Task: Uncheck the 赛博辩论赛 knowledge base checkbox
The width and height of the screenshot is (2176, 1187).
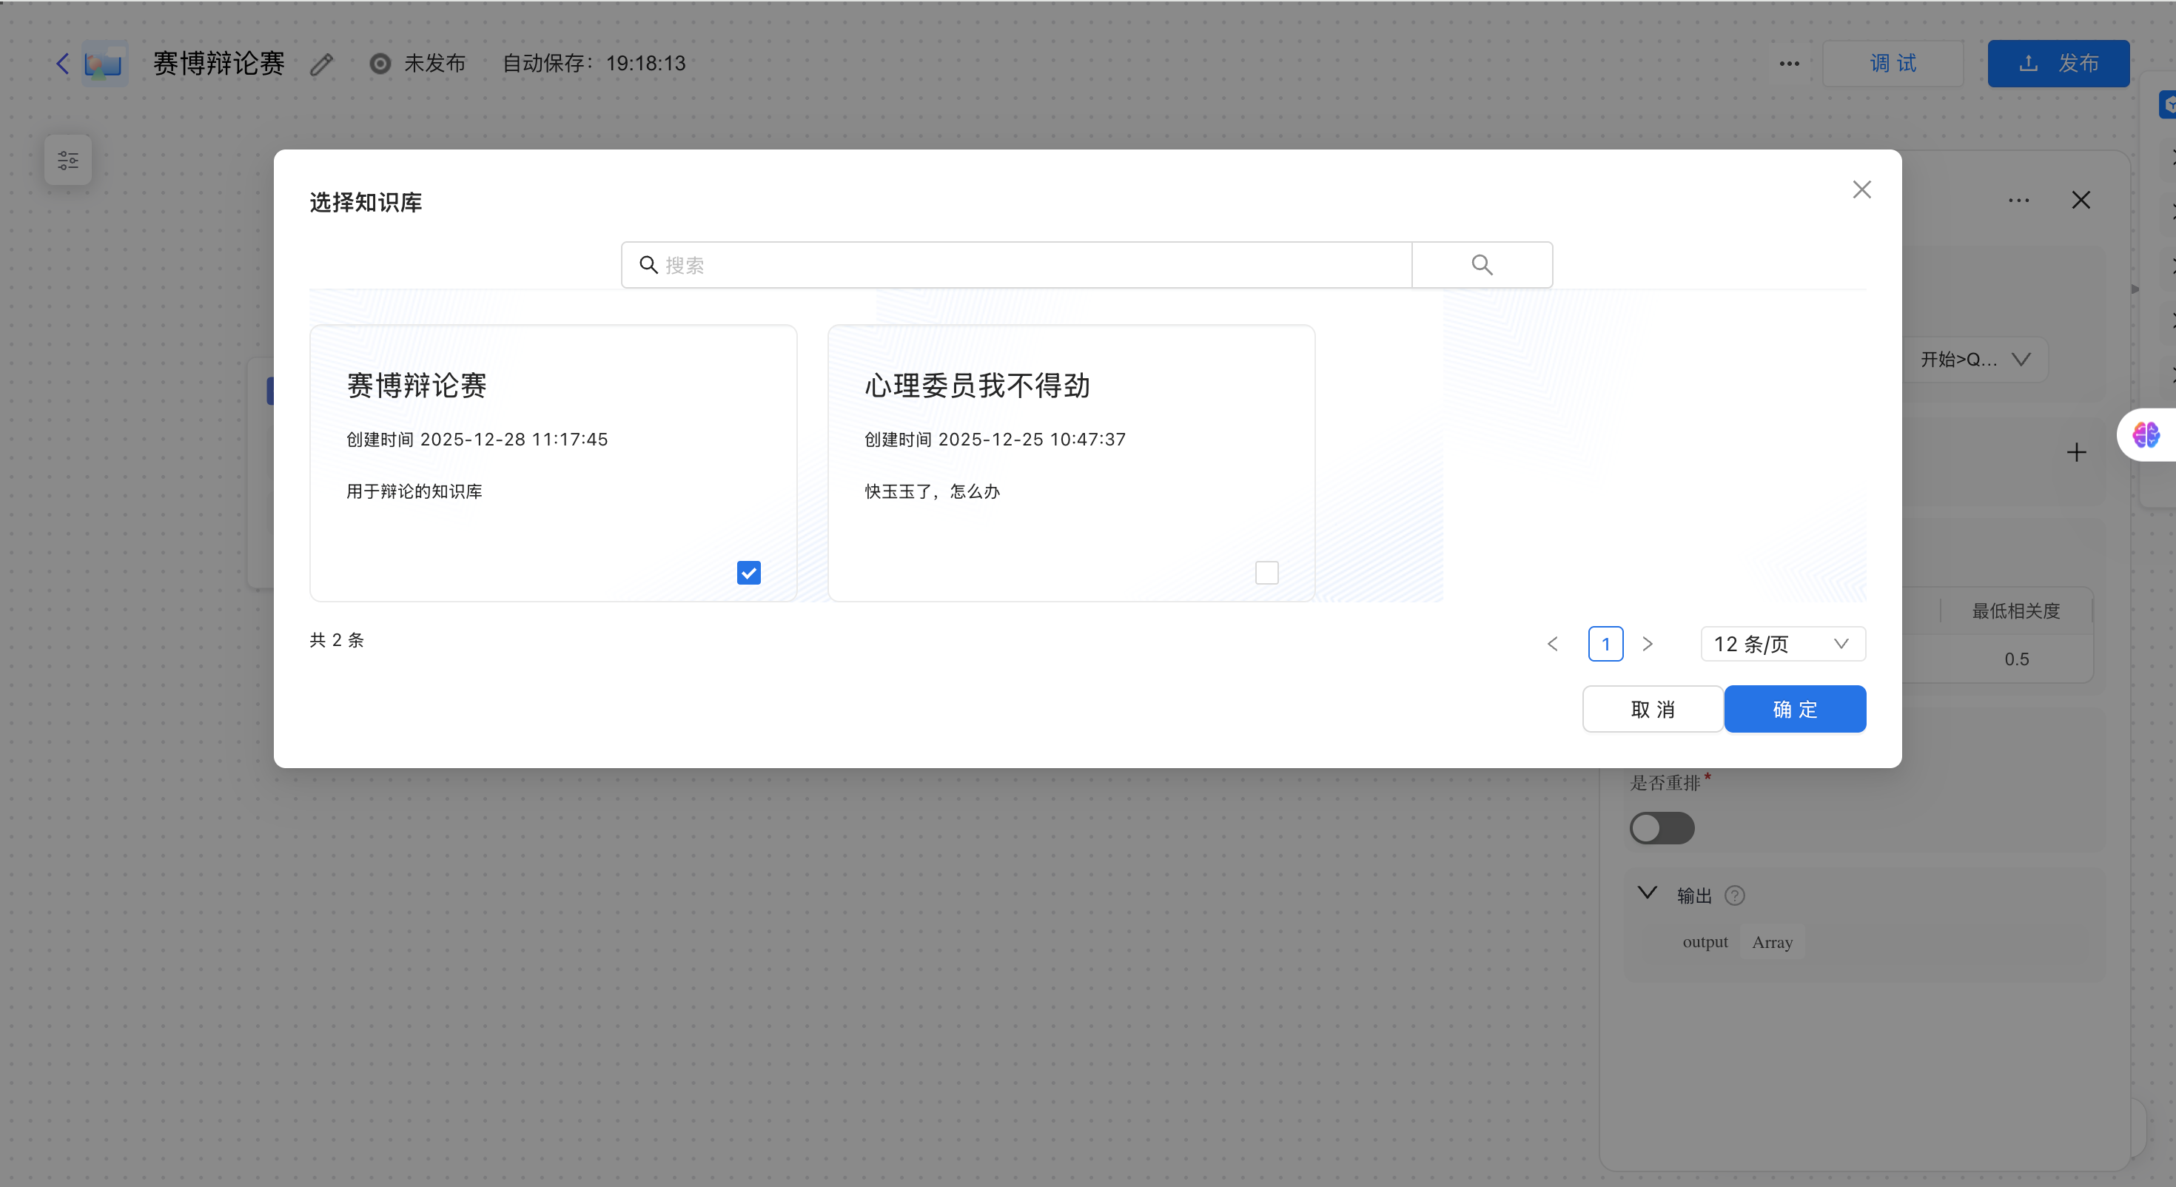Action: tap(748, 573)
